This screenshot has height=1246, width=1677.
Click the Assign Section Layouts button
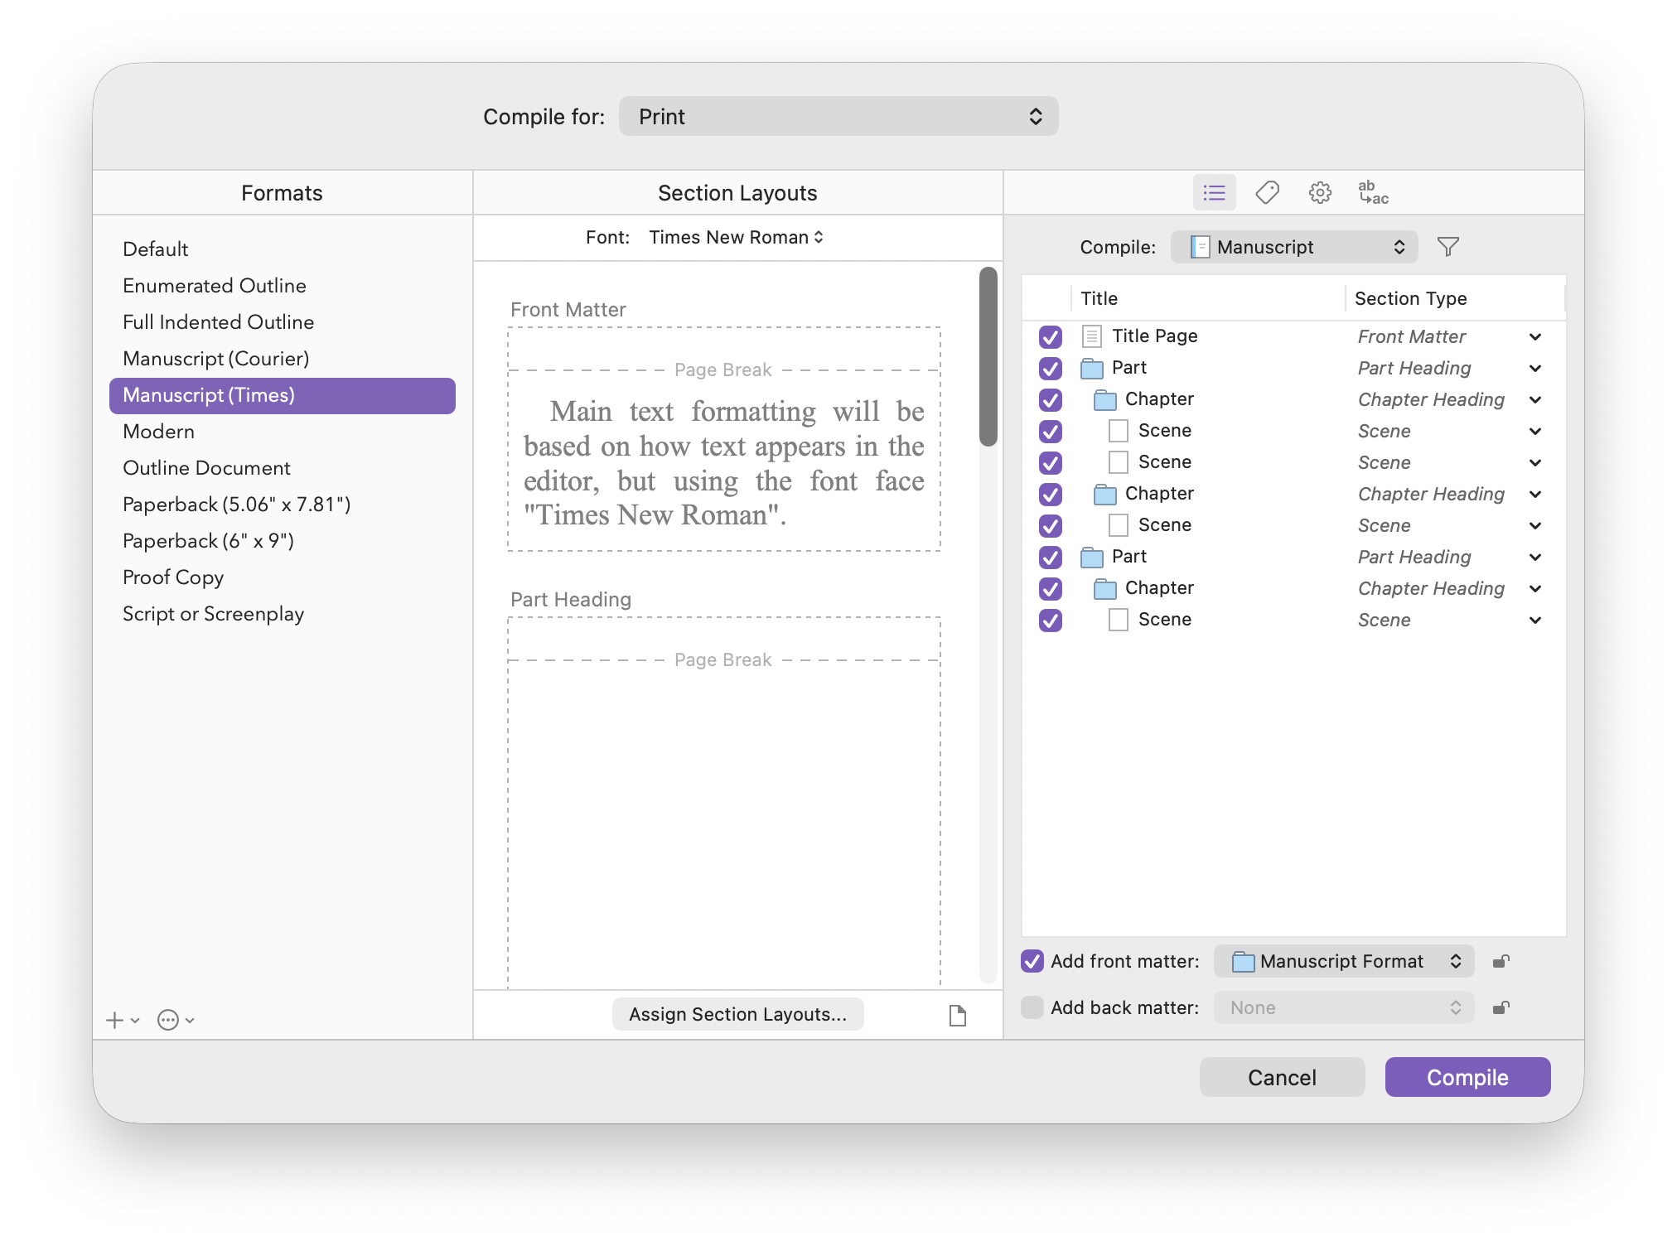pos(737,1014)
